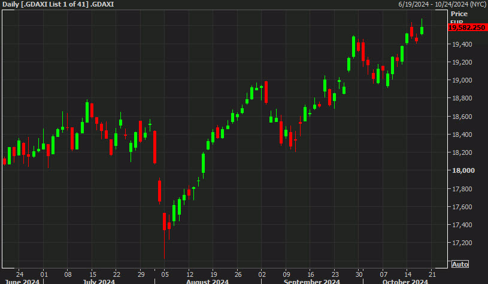This screenshot has height=284, width=488.
Task: Click the 12 date label in August
Action: [x=190, y=274]
